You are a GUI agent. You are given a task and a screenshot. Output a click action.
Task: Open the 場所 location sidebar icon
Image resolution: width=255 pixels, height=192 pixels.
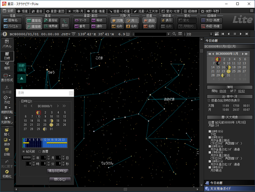coord(7,65)
